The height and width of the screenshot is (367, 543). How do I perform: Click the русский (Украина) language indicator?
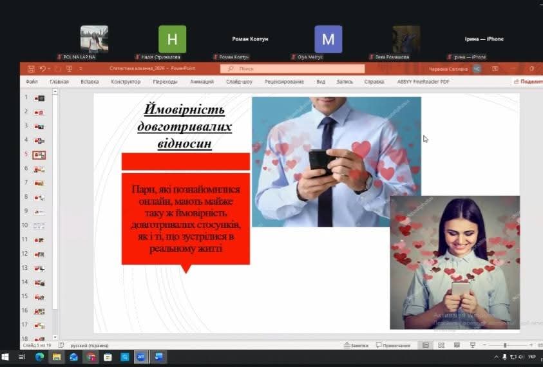tap(89, 346)
